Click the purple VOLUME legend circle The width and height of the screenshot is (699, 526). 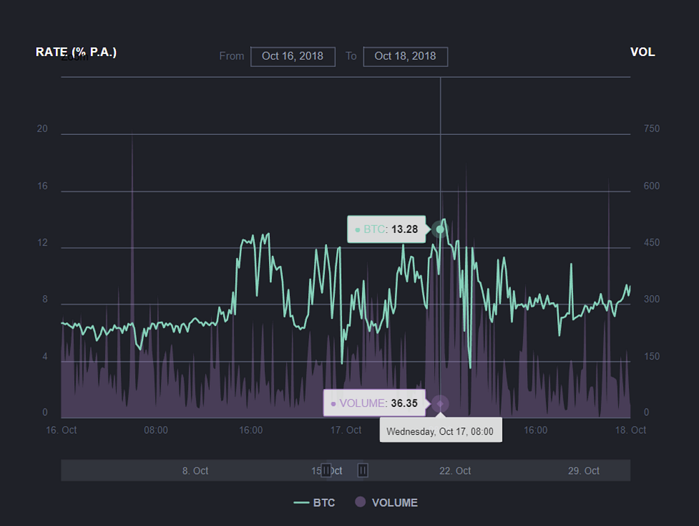tap(361, 502)
